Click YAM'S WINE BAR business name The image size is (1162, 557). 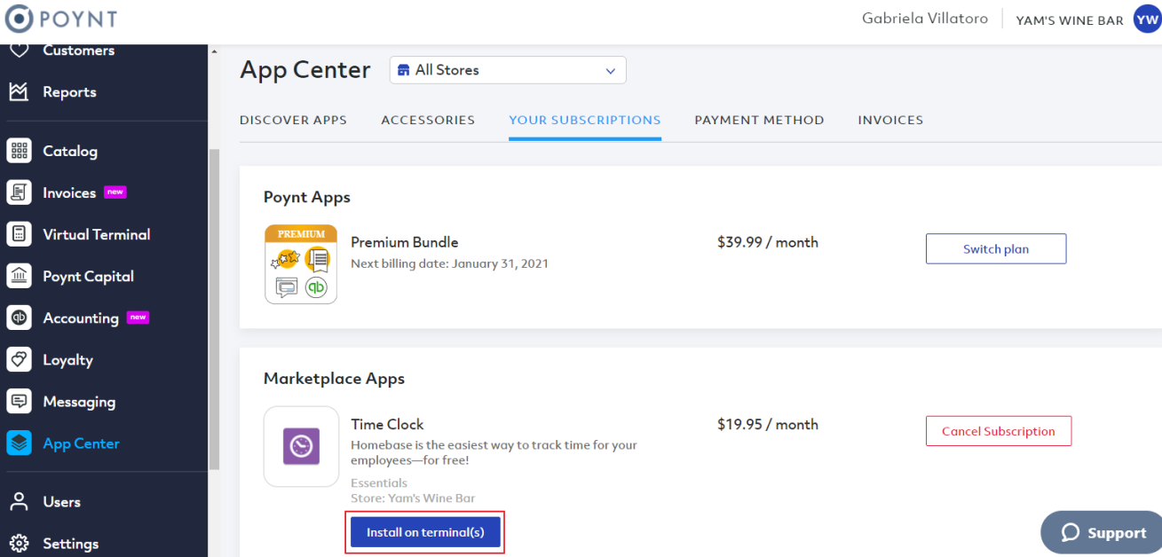coord(1070,20)
